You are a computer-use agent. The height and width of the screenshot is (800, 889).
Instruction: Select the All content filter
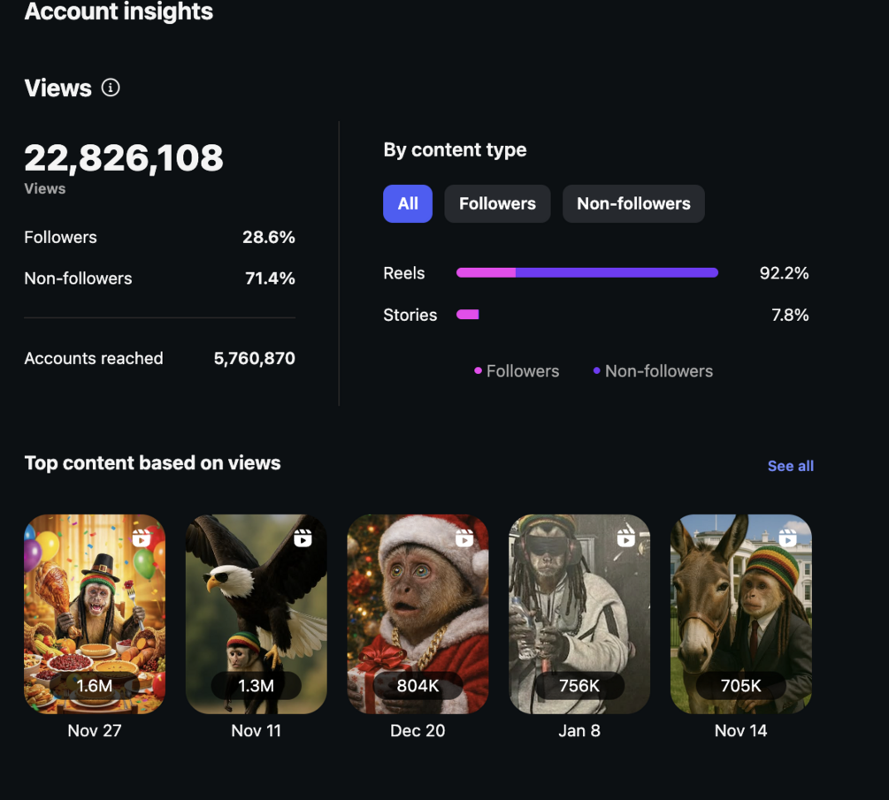pyautogui.click(x=408, y=203)
